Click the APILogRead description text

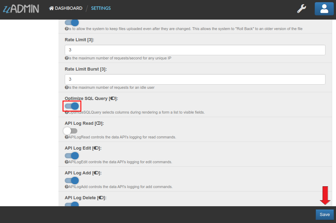click(122, 137)
